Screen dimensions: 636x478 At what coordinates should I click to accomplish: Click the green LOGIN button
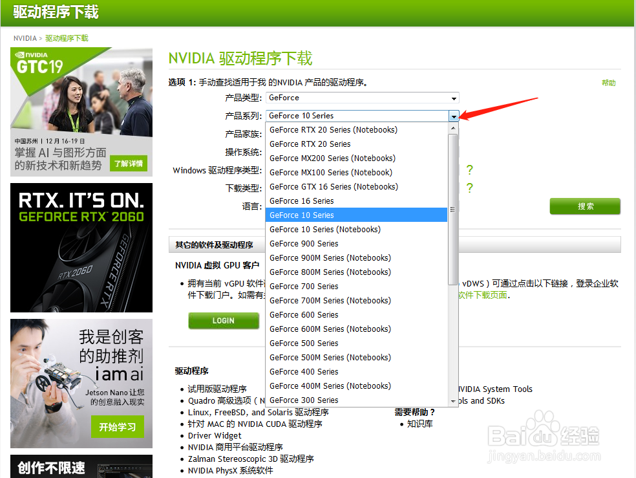click(x=224, y=321)
